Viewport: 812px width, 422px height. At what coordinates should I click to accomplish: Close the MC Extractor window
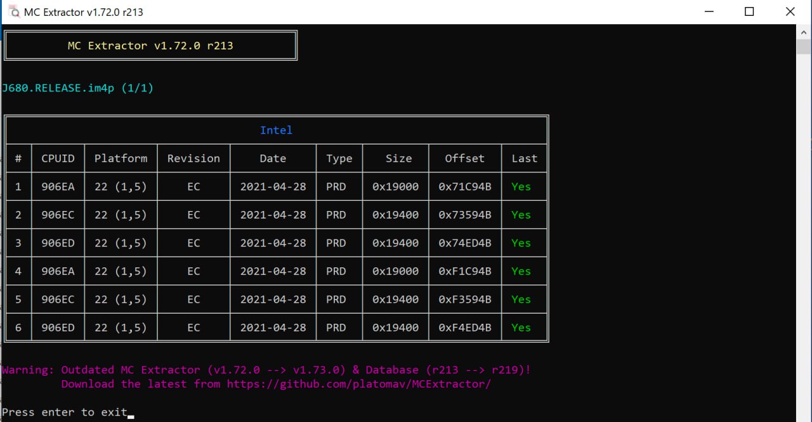[790, 11]
